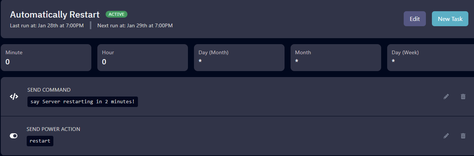
Task: Select the Minute cron field card
Action: (x=46, y=58)
